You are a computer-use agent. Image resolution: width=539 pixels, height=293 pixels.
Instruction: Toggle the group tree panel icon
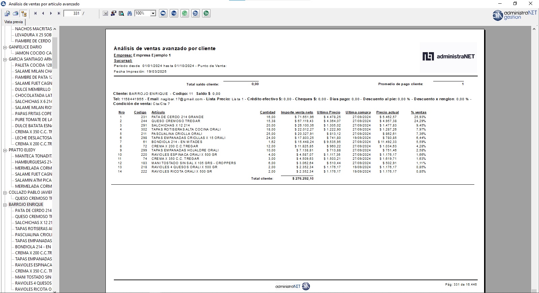click(x=24, y=13)
